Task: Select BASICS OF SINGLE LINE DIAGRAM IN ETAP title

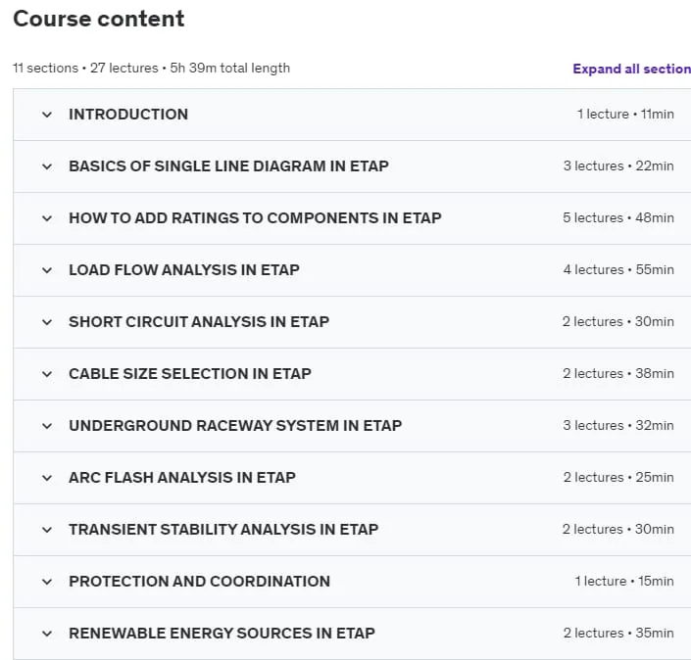Action: pyautogui.click(x=228, y=166)
